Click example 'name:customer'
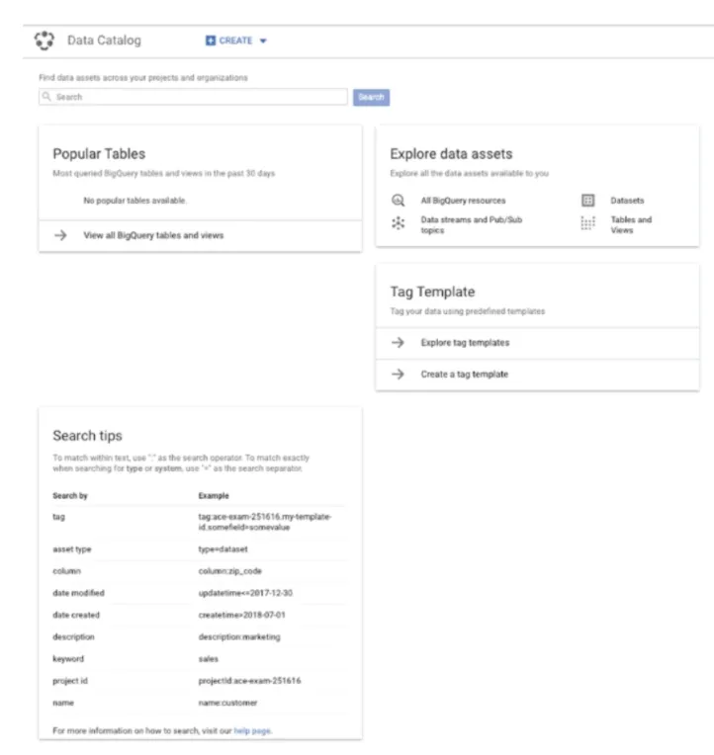 (x=227, y=703)
